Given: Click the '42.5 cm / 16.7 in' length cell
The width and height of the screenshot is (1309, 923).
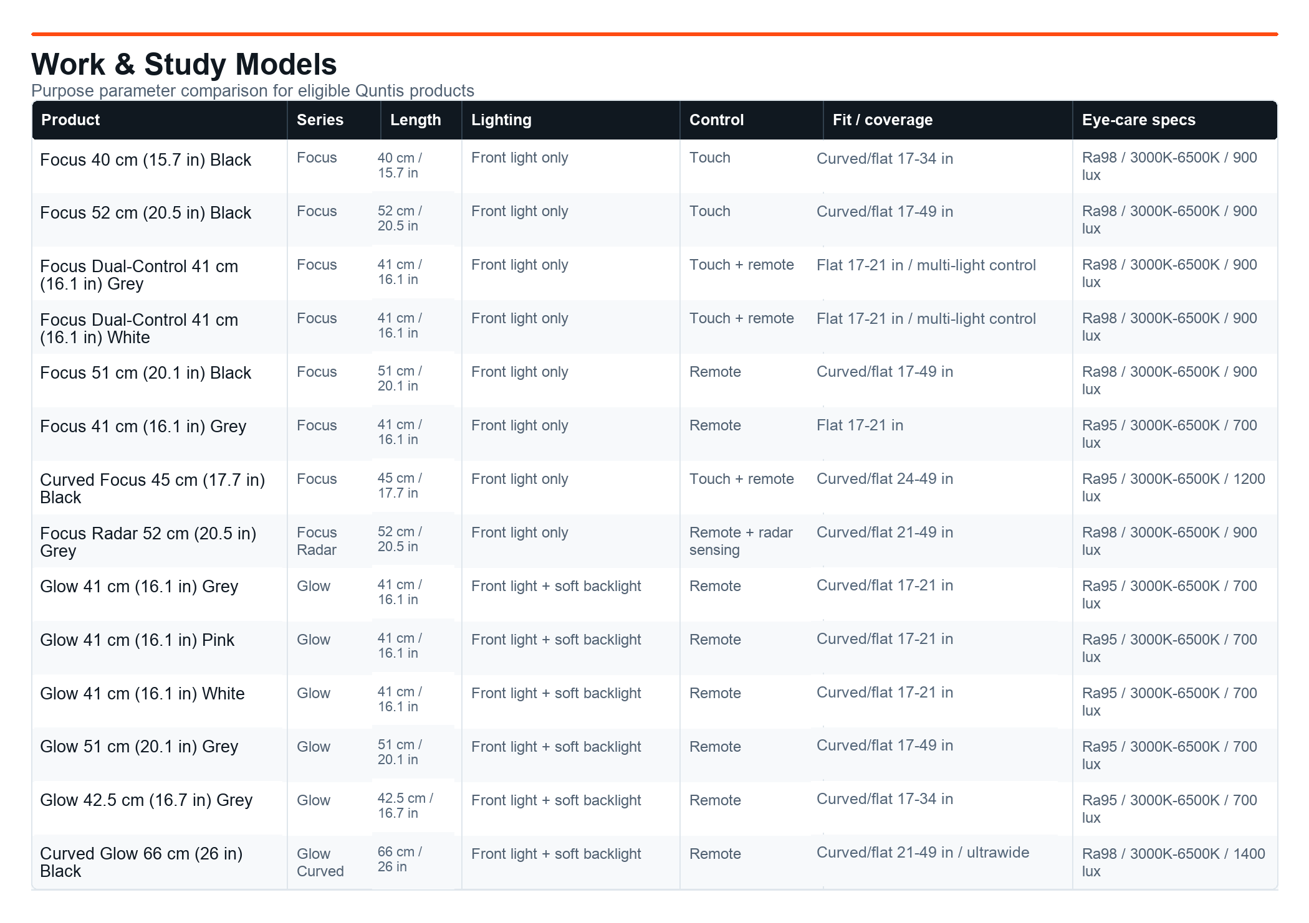Looking at the screenshot, I should 405,806.
